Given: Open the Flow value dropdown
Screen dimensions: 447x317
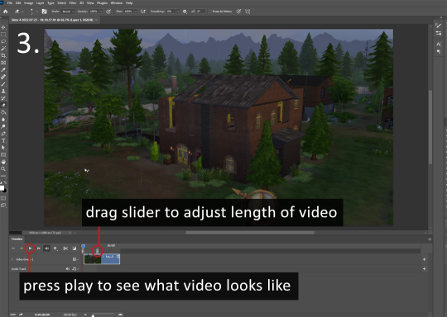Looking at the screenshot, I should tap(136, 12).
